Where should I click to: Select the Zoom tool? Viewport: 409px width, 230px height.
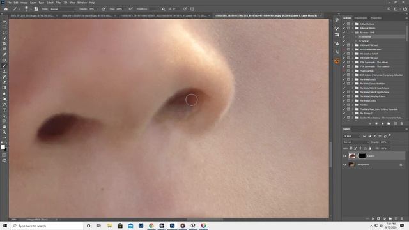(4, 132)
